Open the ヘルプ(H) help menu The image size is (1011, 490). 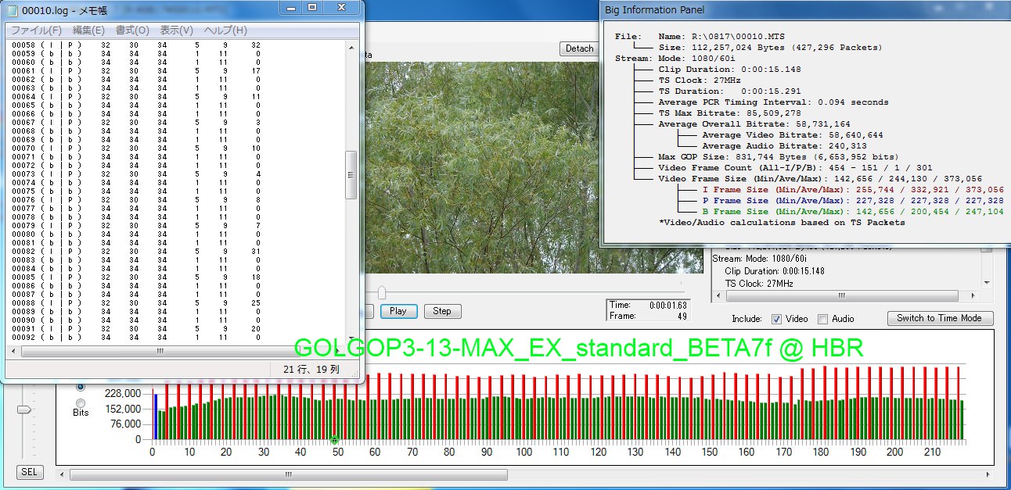point(225,30)
